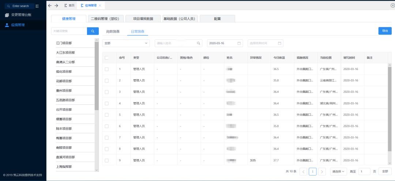
Task: Select the 日常筛查 sub-tab
Action: pos(138,31)
